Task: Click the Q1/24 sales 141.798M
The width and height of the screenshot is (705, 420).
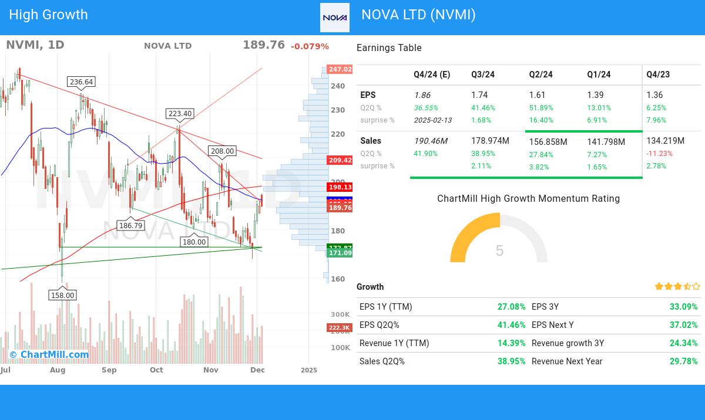Action: click(x=606, y=142)
